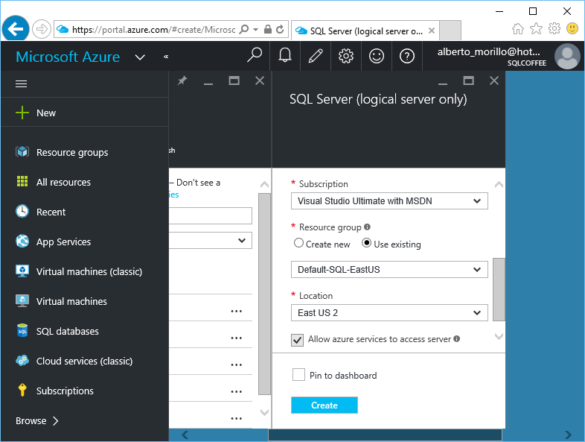
Task: Click the browser refresh icon
Action: 280,29
